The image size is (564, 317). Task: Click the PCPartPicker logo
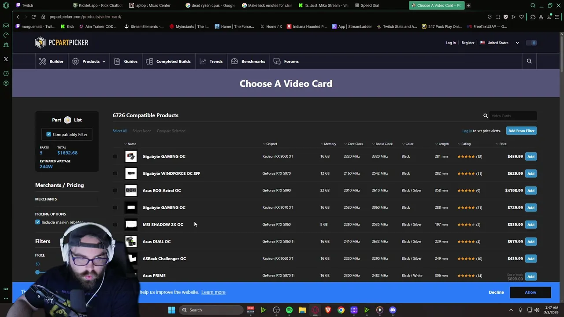[x=62, y=42]
